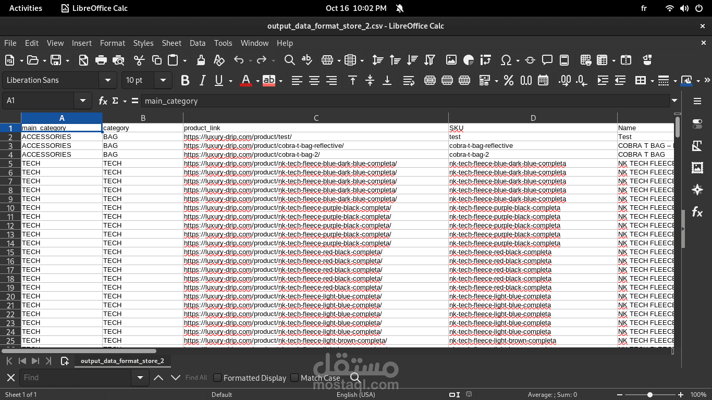Sort ascending
Viewport: 712px width, 400px height.
tap(395, 60)
